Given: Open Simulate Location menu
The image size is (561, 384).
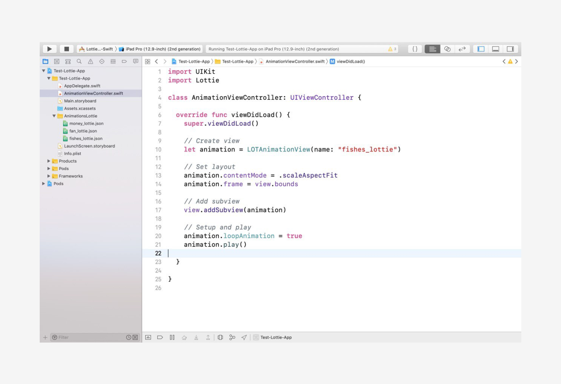Looking at the screenshot, I should click(244, 337).
